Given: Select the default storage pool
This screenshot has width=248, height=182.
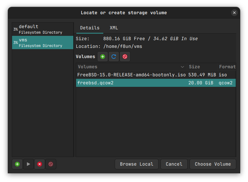Looking at the screenshot, I should [x=43, y=29].
